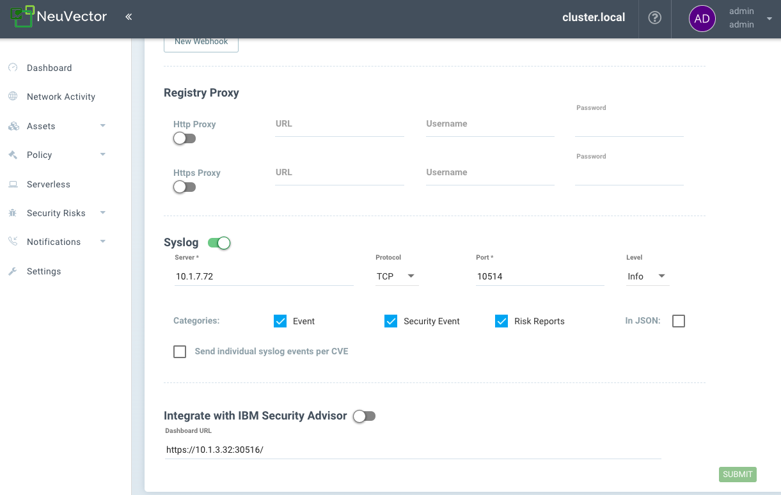Image resolution: width=781 pixels, height=495 pixels.
Task: Click the Security Risks bug icon
Action: click(x=13, y=213)
